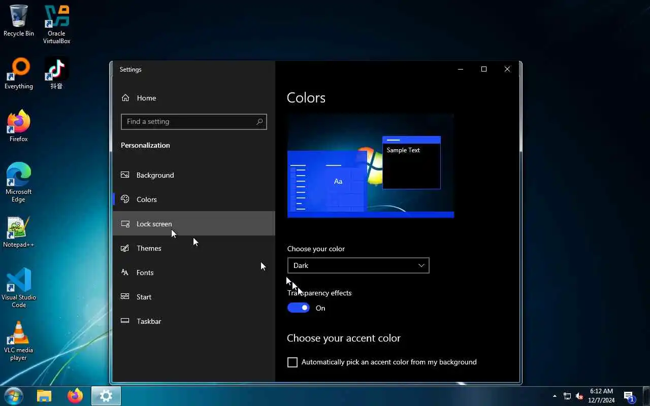The height and width of the screenshot is (406, 650).
Task: Click the Background picture icon in sidebar
Action: (125, 175)
